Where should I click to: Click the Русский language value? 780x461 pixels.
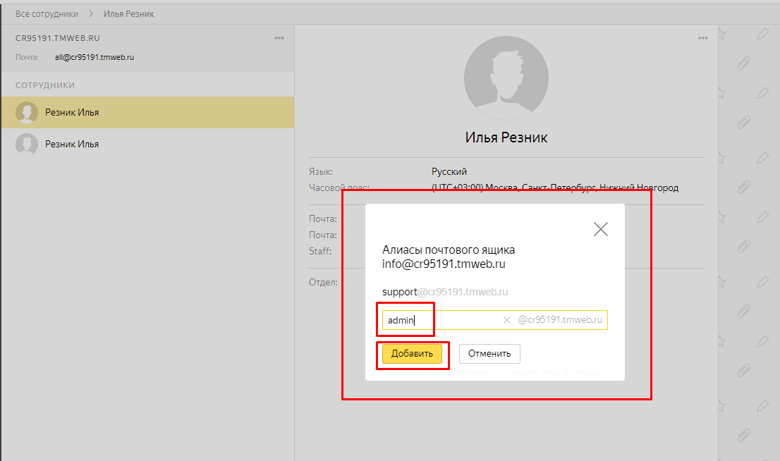pyautogui.click(x=449, y=171)
